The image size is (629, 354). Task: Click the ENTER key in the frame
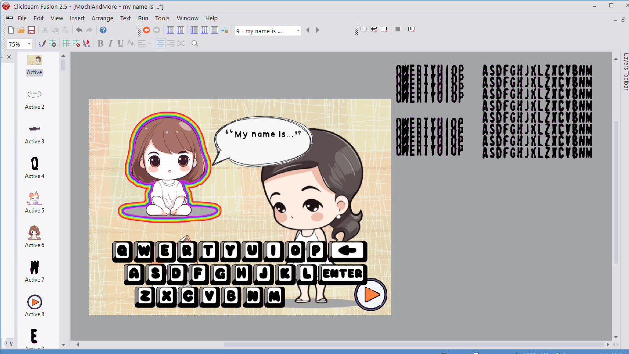coord(343,274)
